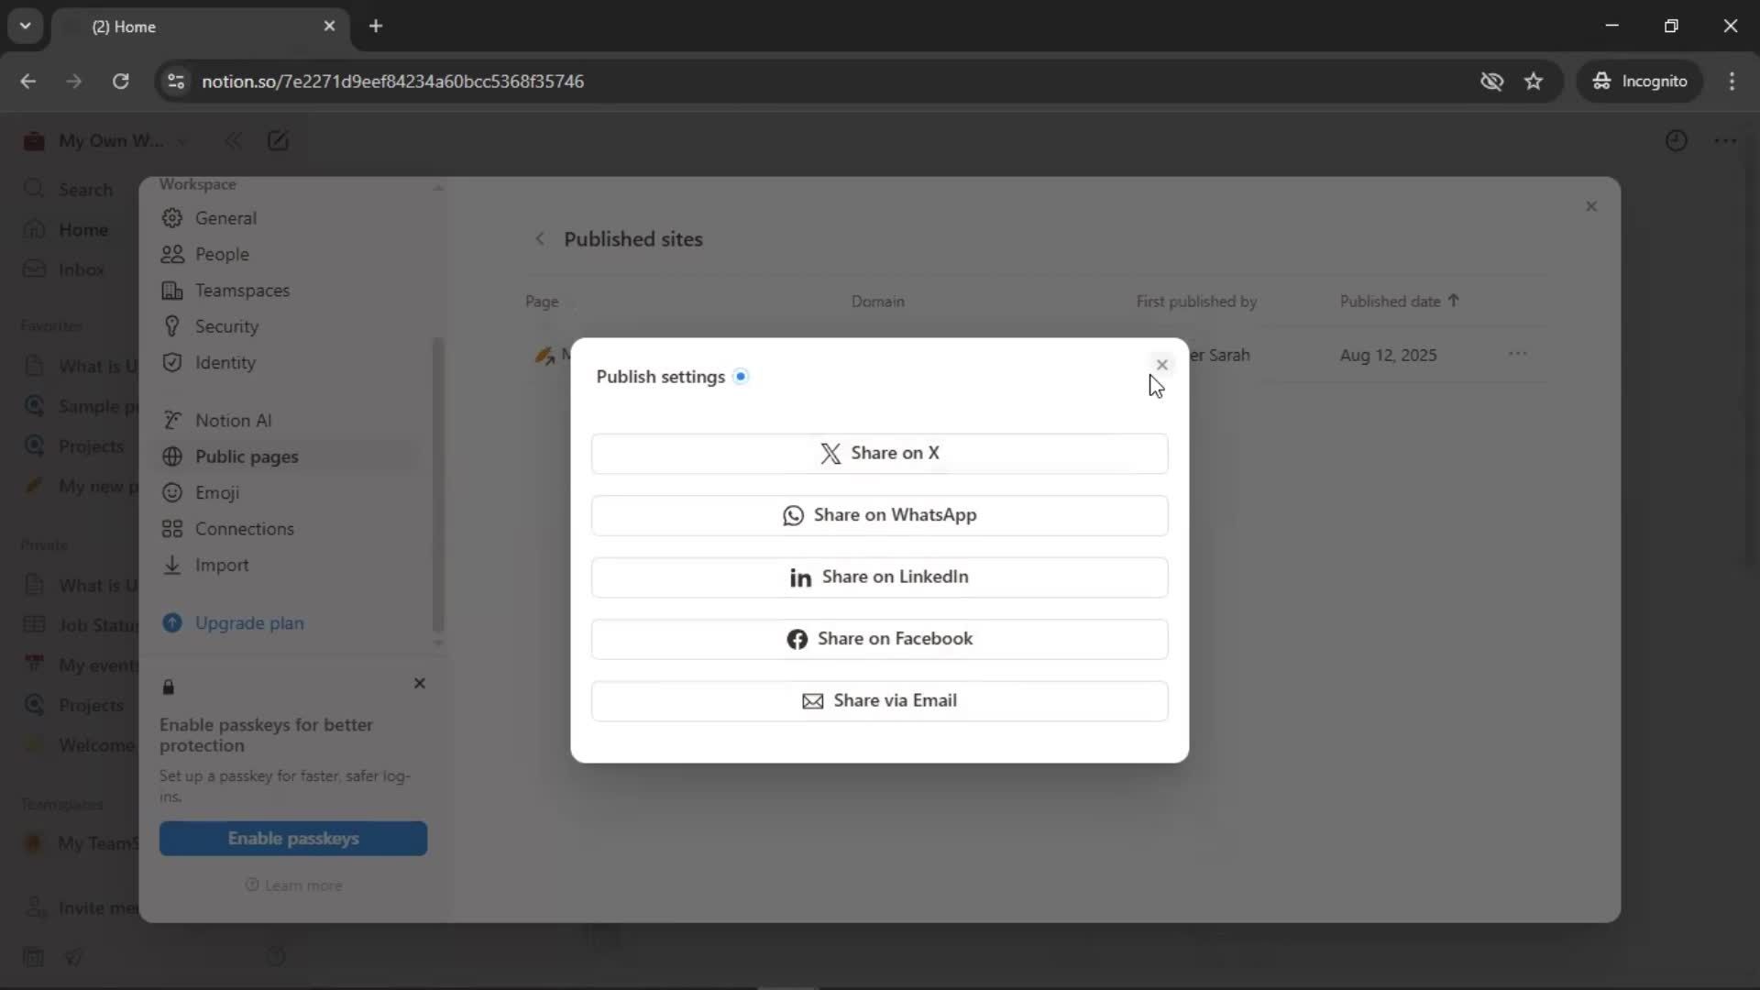Close the settings modal window

(x=1591, y=206)
